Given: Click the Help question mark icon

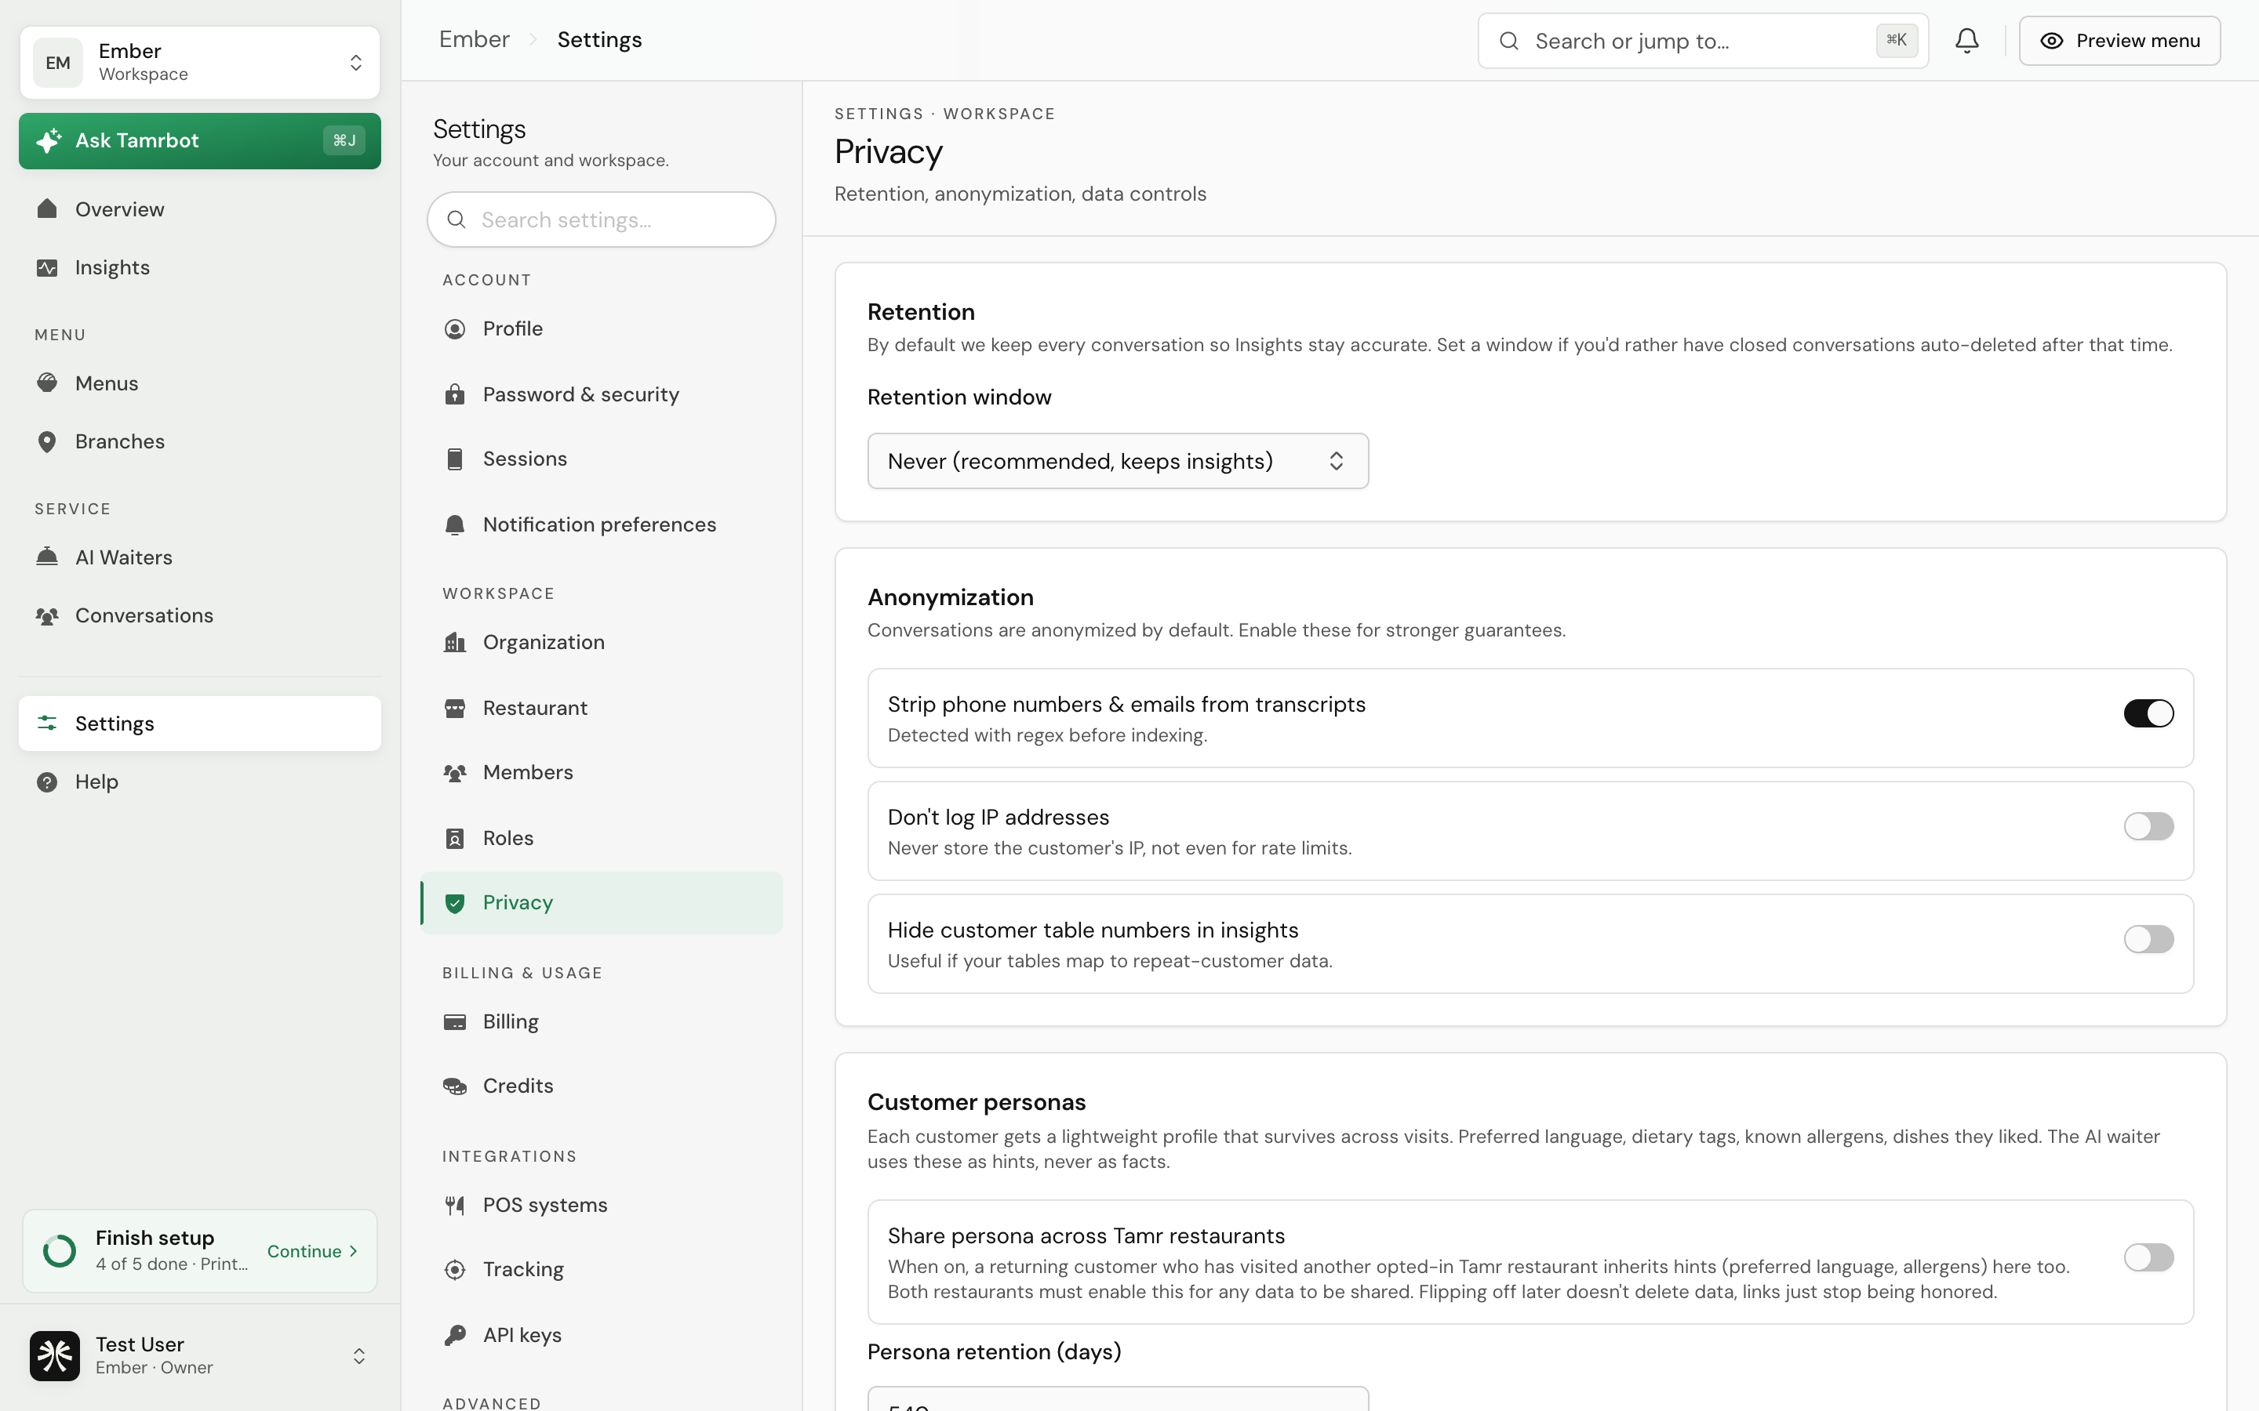Looking at the screenshot, I should pyautogui.click(x=47, y=782).
